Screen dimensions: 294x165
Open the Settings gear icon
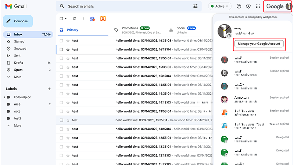click(248, 6)
